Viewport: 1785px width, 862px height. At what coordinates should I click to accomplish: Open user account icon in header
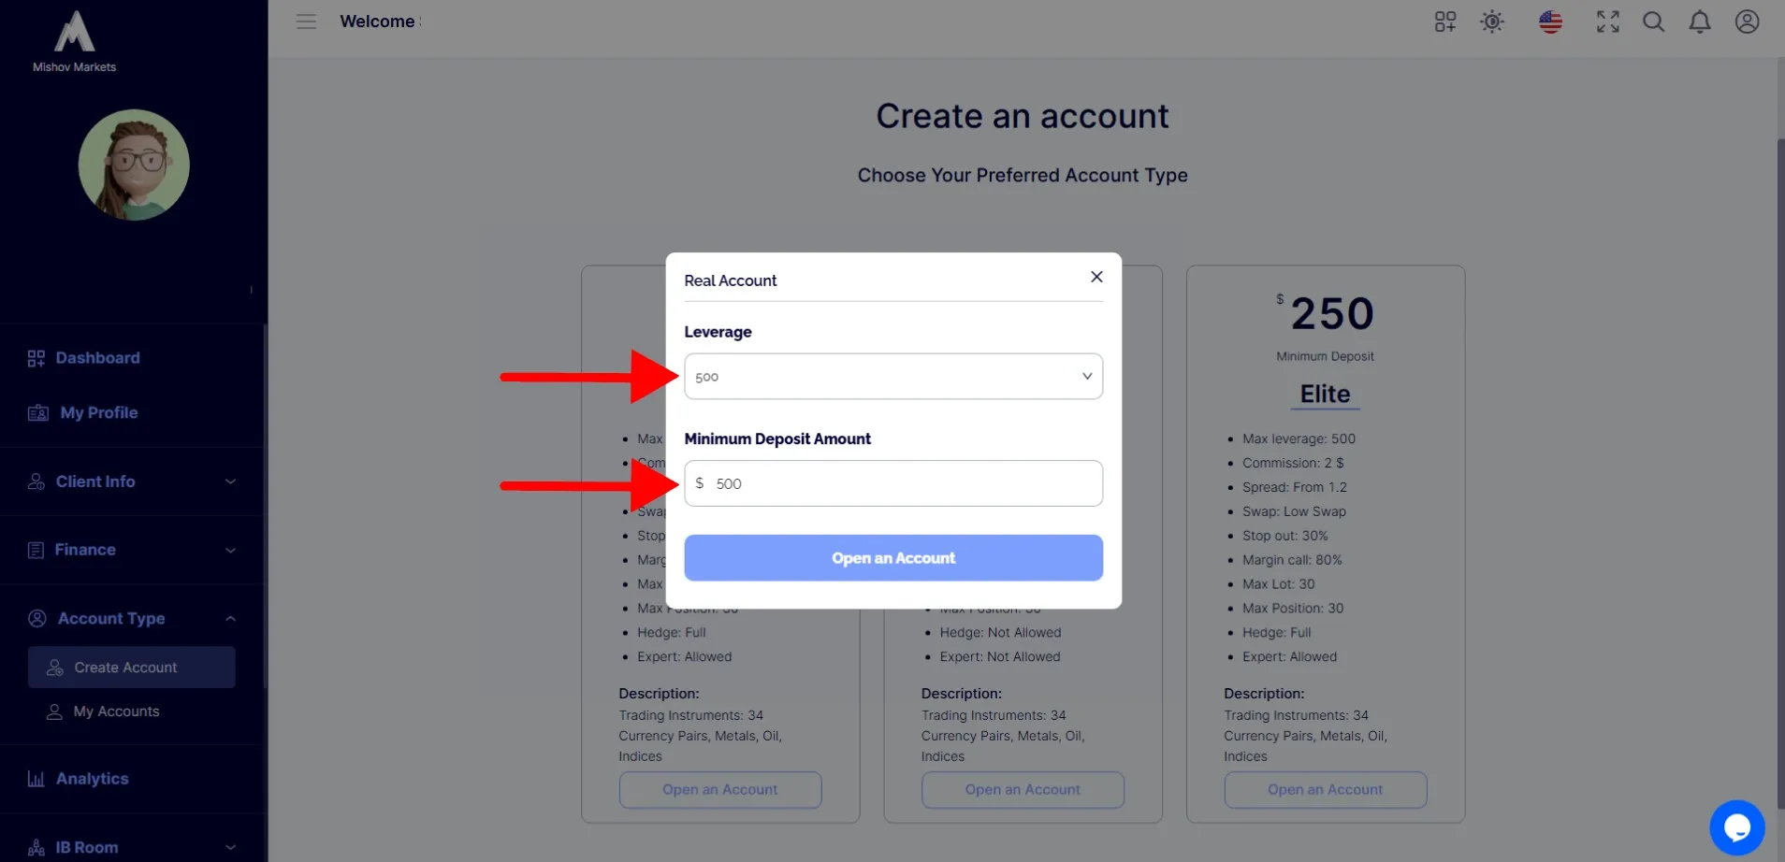pos(1747,22)
